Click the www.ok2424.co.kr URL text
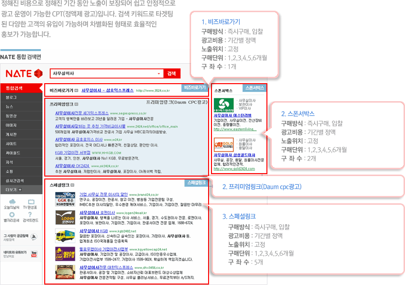The height and width of the screenshot is (285, 405). tap(105, 166)
